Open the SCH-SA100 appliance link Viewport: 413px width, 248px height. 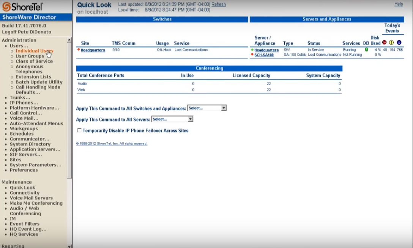point(264,55)
